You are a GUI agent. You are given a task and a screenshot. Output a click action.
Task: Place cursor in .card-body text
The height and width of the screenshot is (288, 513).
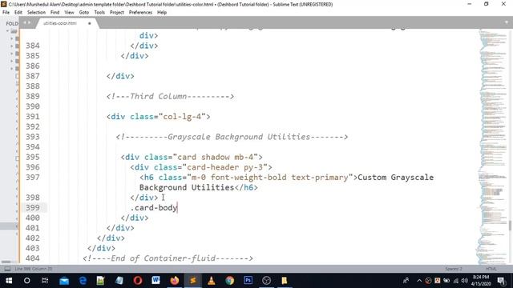click(x=154, y=208)
